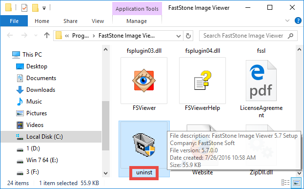Viewport: 304px width, 189px height.
Task: Switch to details view in status bar
Action: 285,183
